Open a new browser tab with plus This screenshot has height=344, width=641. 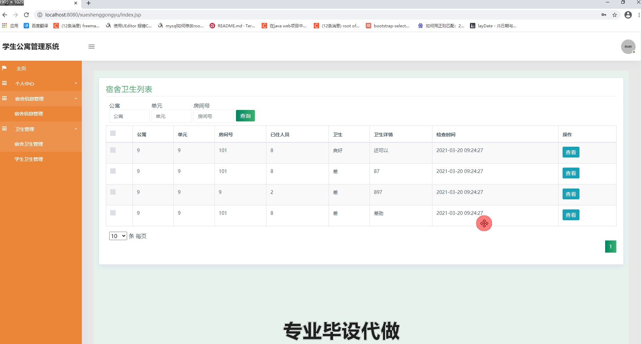[89, 3]
